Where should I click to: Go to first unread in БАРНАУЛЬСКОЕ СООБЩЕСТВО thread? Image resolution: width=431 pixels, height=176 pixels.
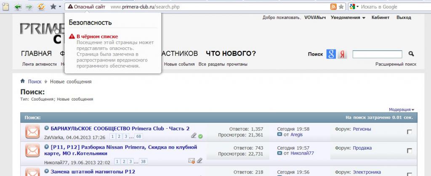[47, 128]
